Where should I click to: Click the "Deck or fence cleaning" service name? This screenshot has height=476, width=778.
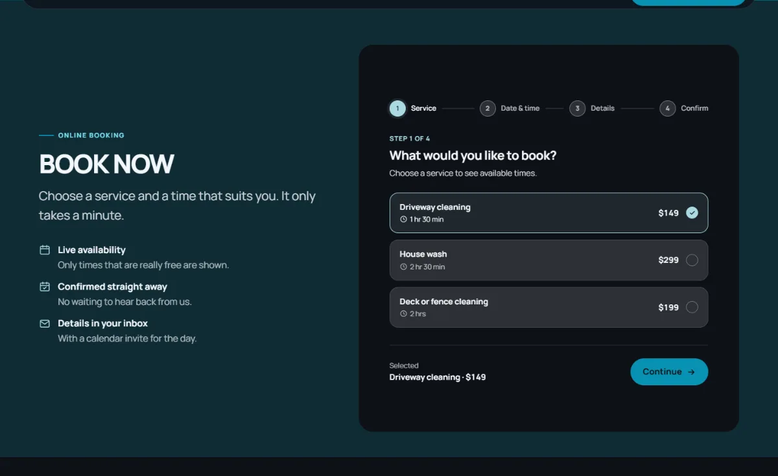pos(443,302)
